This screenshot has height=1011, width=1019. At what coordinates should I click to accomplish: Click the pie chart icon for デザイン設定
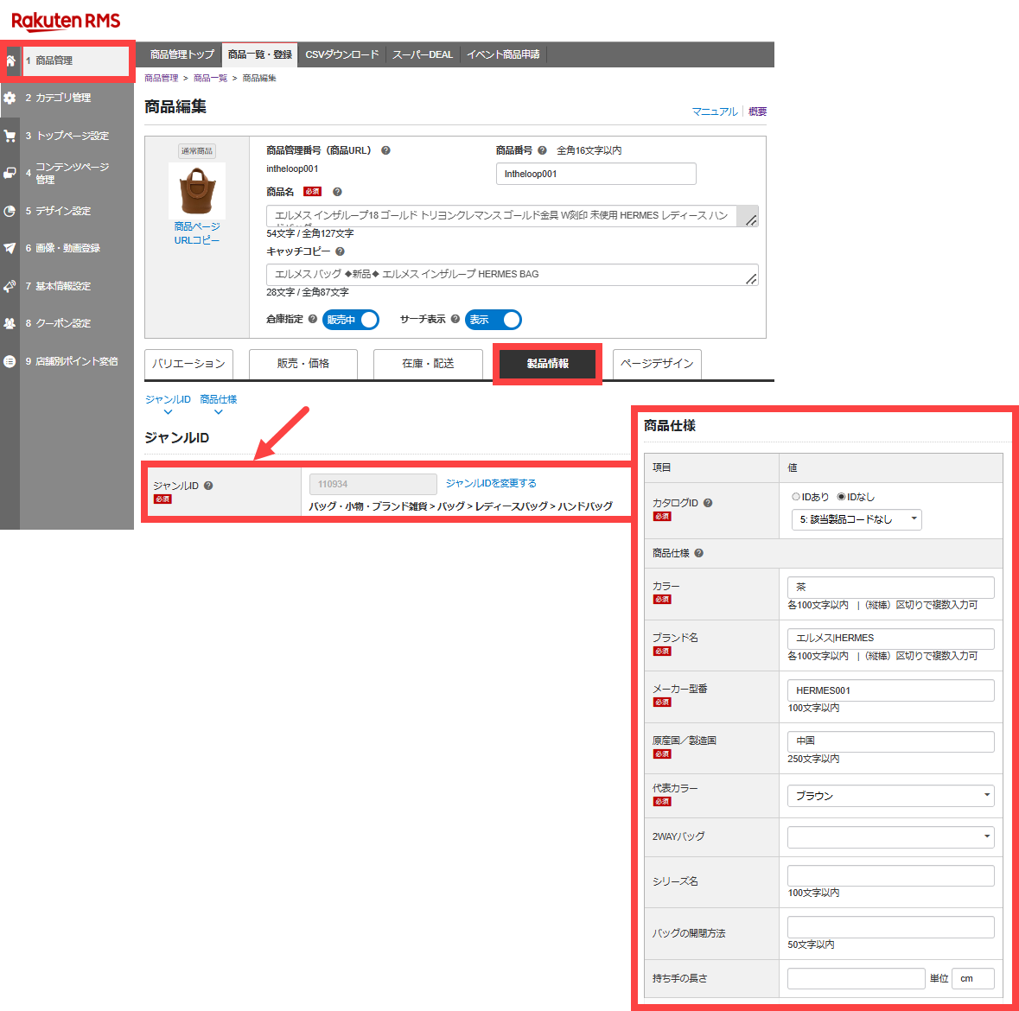point(10,211)
